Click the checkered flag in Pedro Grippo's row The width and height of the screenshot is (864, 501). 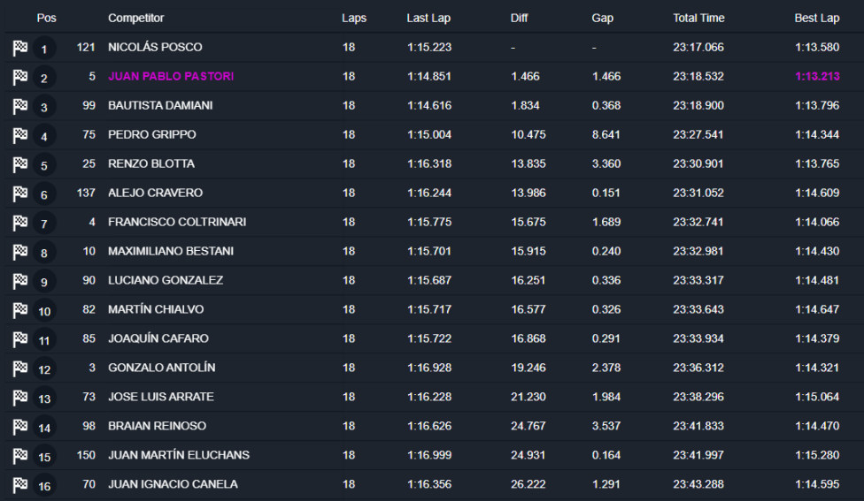pyautogui.click(x=20, y=136)
